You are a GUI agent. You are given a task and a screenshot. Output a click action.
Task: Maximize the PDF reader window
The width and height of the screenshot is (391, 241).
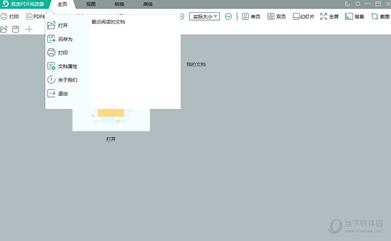(x=378, y=4)
